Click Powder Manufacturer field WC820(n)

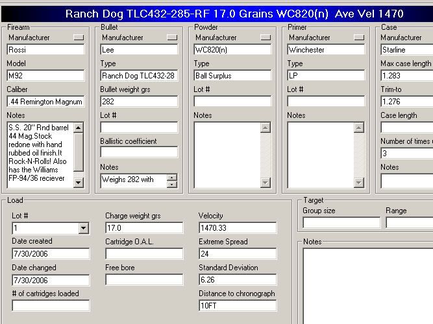coord(232,50)
